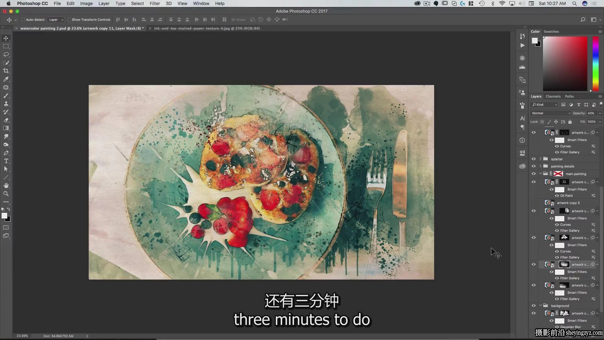Toggle Gaussian Blur filter visibility
The width and height of the screenshot is (604, 340).
point(557,327)
